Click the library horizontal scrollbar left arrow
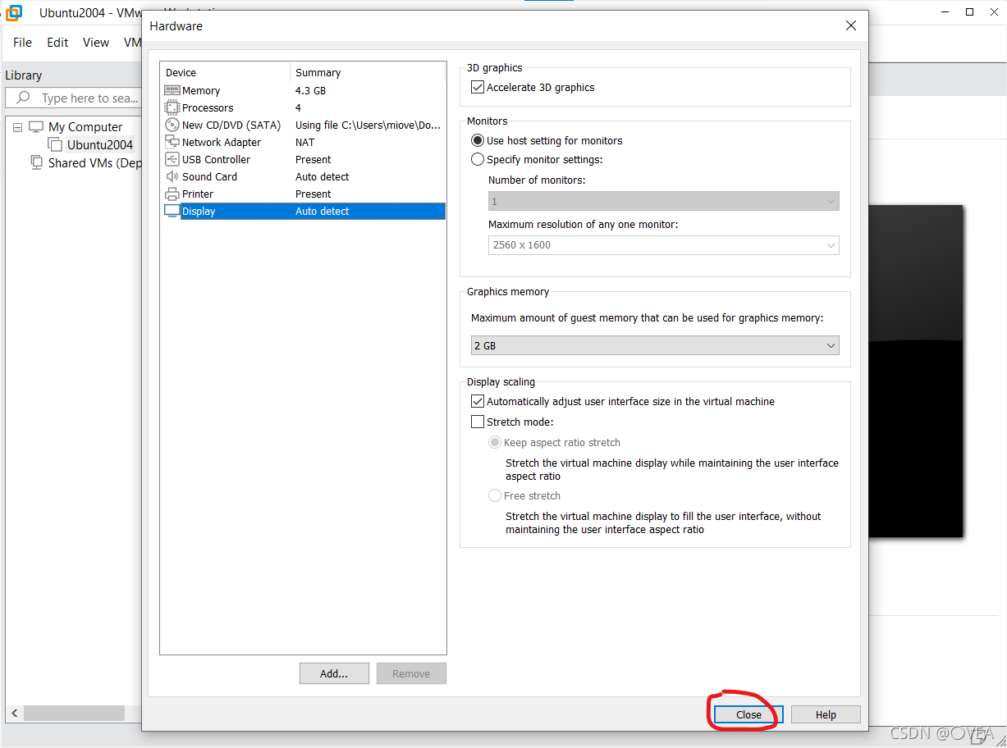Screen dimensions: 1007x748 pos(15,714)
